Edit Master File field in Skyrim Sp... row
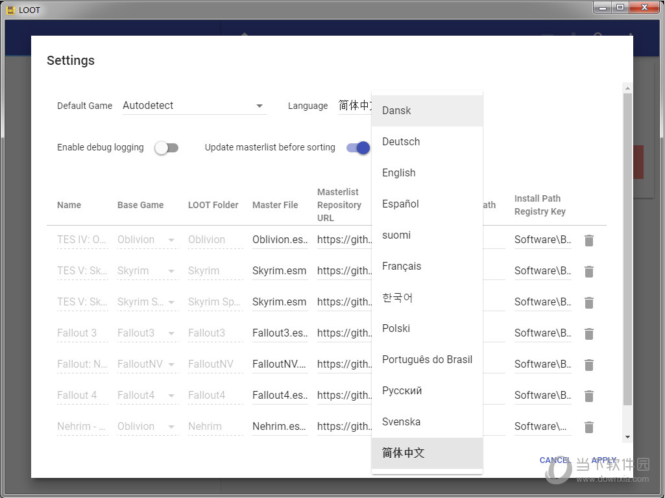Viewport: 665px width, 498px height. pos(280,302)
